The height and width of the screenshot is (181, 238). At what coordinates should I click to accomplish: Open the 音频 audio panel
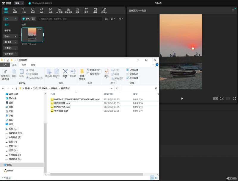pyautogui.click(x=15, y=10)
